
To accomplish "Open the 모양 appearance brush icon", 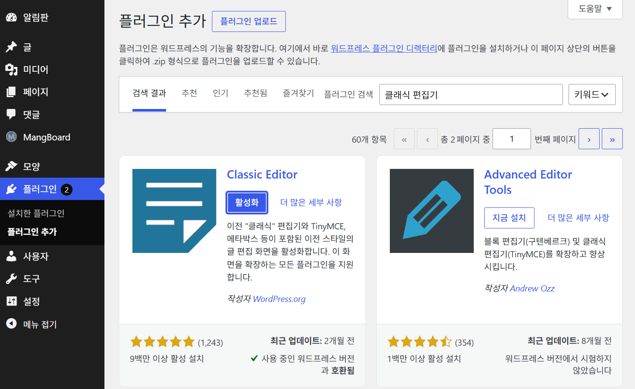I will pos(11,166).
